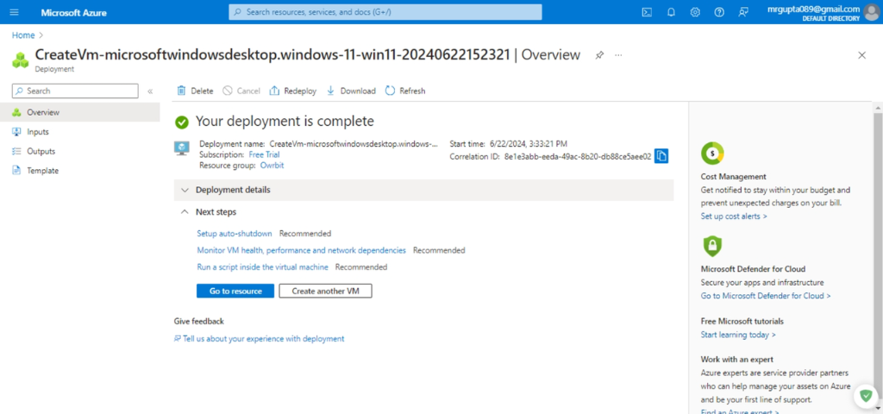
Task: Collapse the left sidebar menu
Action: [x=150, y=91]
